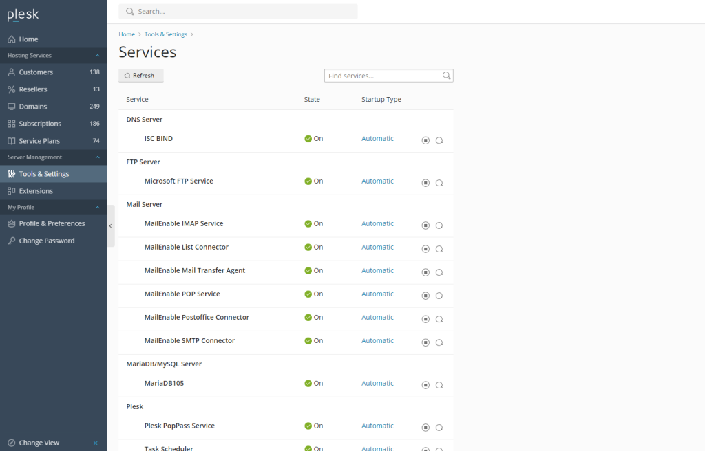Collapse the left sidebar panel
Screen dimensions: 705x451
(x=111, y=226)
